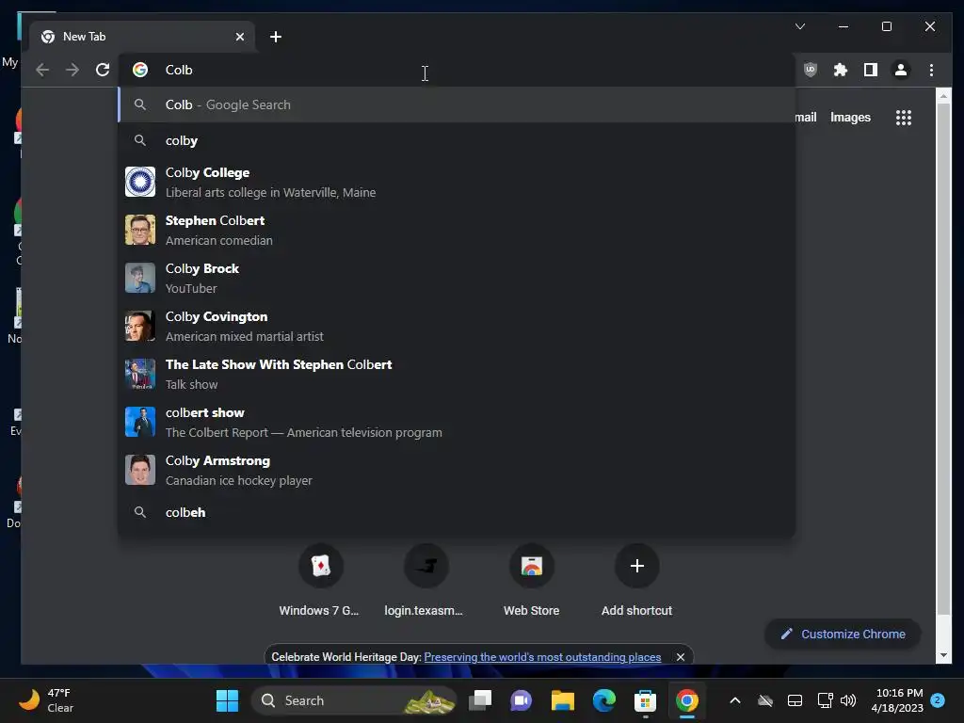Screen dimensions: 964x723
Task: Click the browser back arrow
Action: point(41,70)
